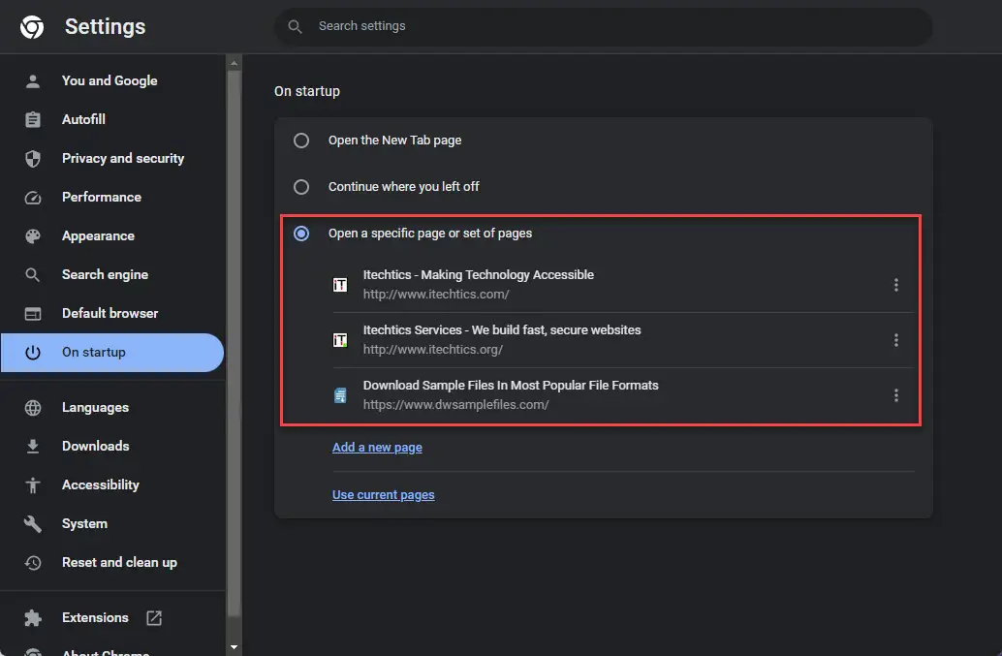The width and height of the screenshot is (1002, 656).
Task: Open Accessibility settings
Action: click(111, 485)
